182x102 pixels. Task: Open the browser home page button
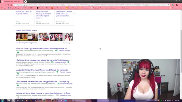(11, 5)
